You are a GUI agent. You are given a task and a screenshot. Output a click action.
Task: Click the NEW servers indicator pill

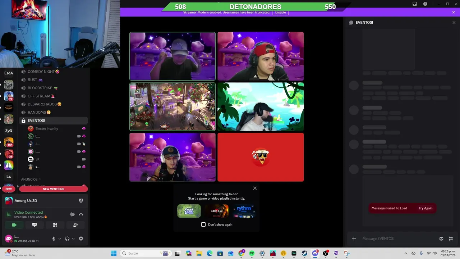coord(9,189)
